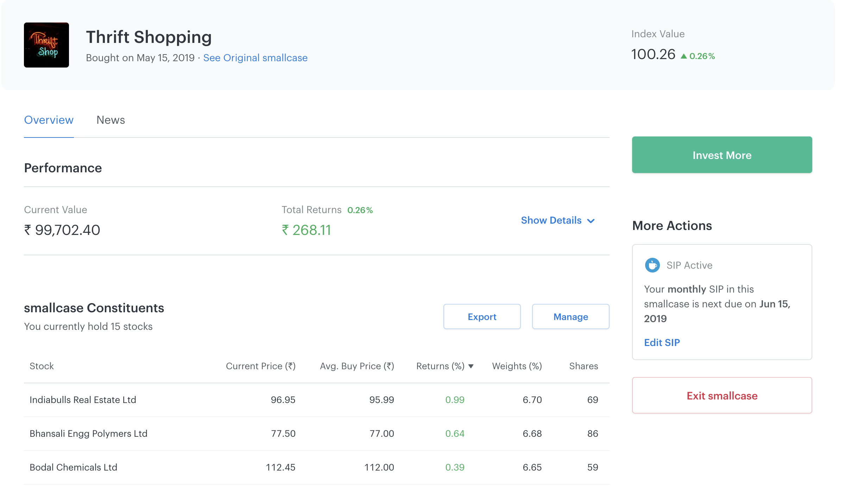Image resolution: width=851 pixels, height=486 pixels.
Task: Click the Weights (%) column header
Action: (x=517, y=366)
